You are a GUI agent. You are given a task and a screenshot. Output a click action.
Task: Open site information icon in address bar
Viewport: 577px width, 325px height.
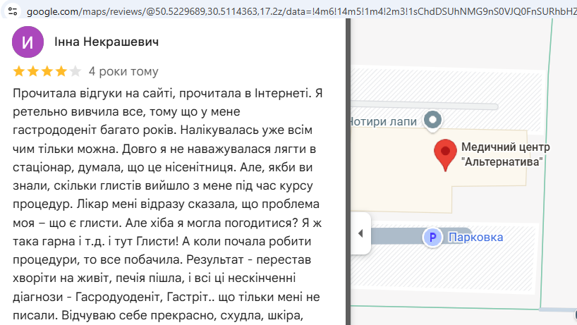[x=13, y=11]
